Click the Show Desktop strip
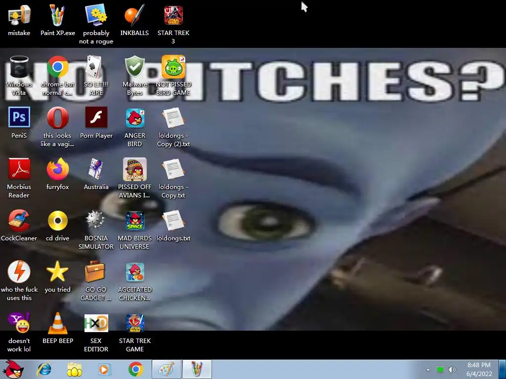The height and width of the screenshot is (379, 506). pos(503,369)
